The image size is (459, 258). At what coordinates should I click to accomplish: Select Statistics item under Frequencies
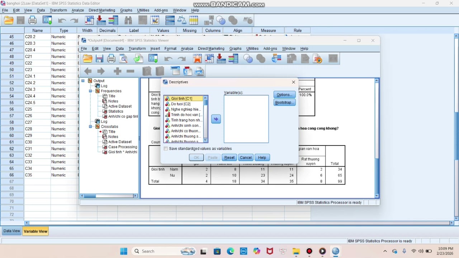click(x=116, y=111)
